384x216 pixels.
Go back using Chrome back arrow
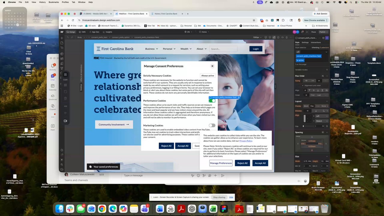pos(62,20)
